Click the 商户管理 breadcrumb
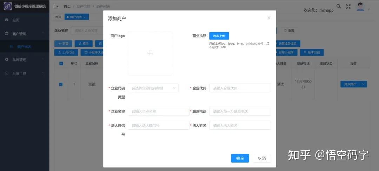This screenshot has width=379, height=171. 83,7
